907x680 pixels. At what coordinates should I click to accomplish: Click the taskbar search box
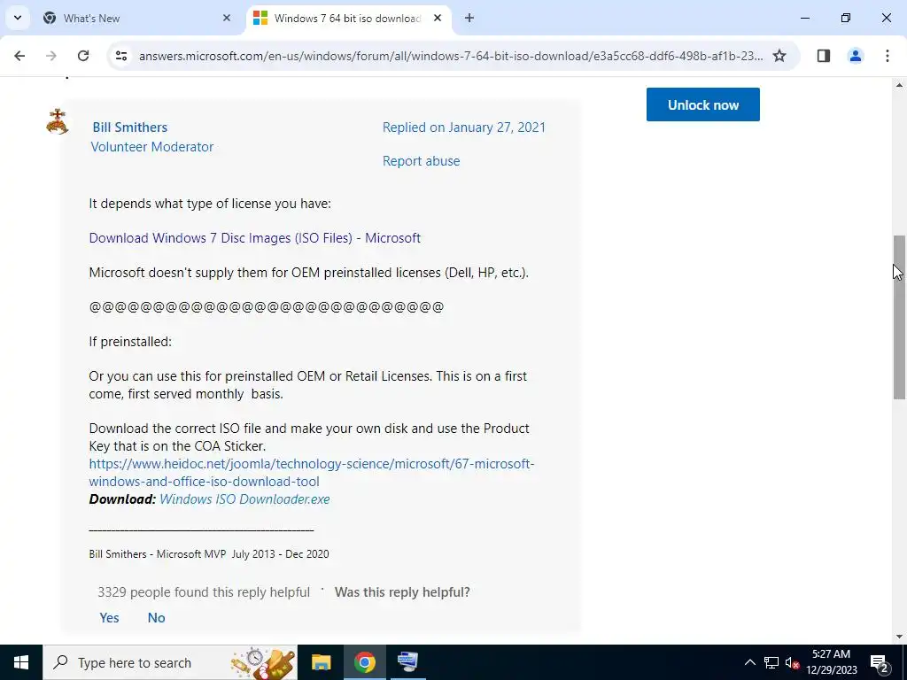(170, 662)
